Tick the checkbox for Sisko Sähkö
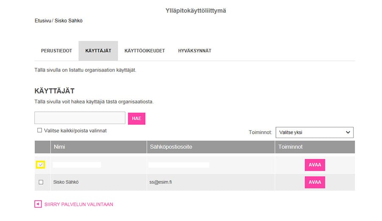Viewport: 382px width, 221px height. tap(41, 182)
